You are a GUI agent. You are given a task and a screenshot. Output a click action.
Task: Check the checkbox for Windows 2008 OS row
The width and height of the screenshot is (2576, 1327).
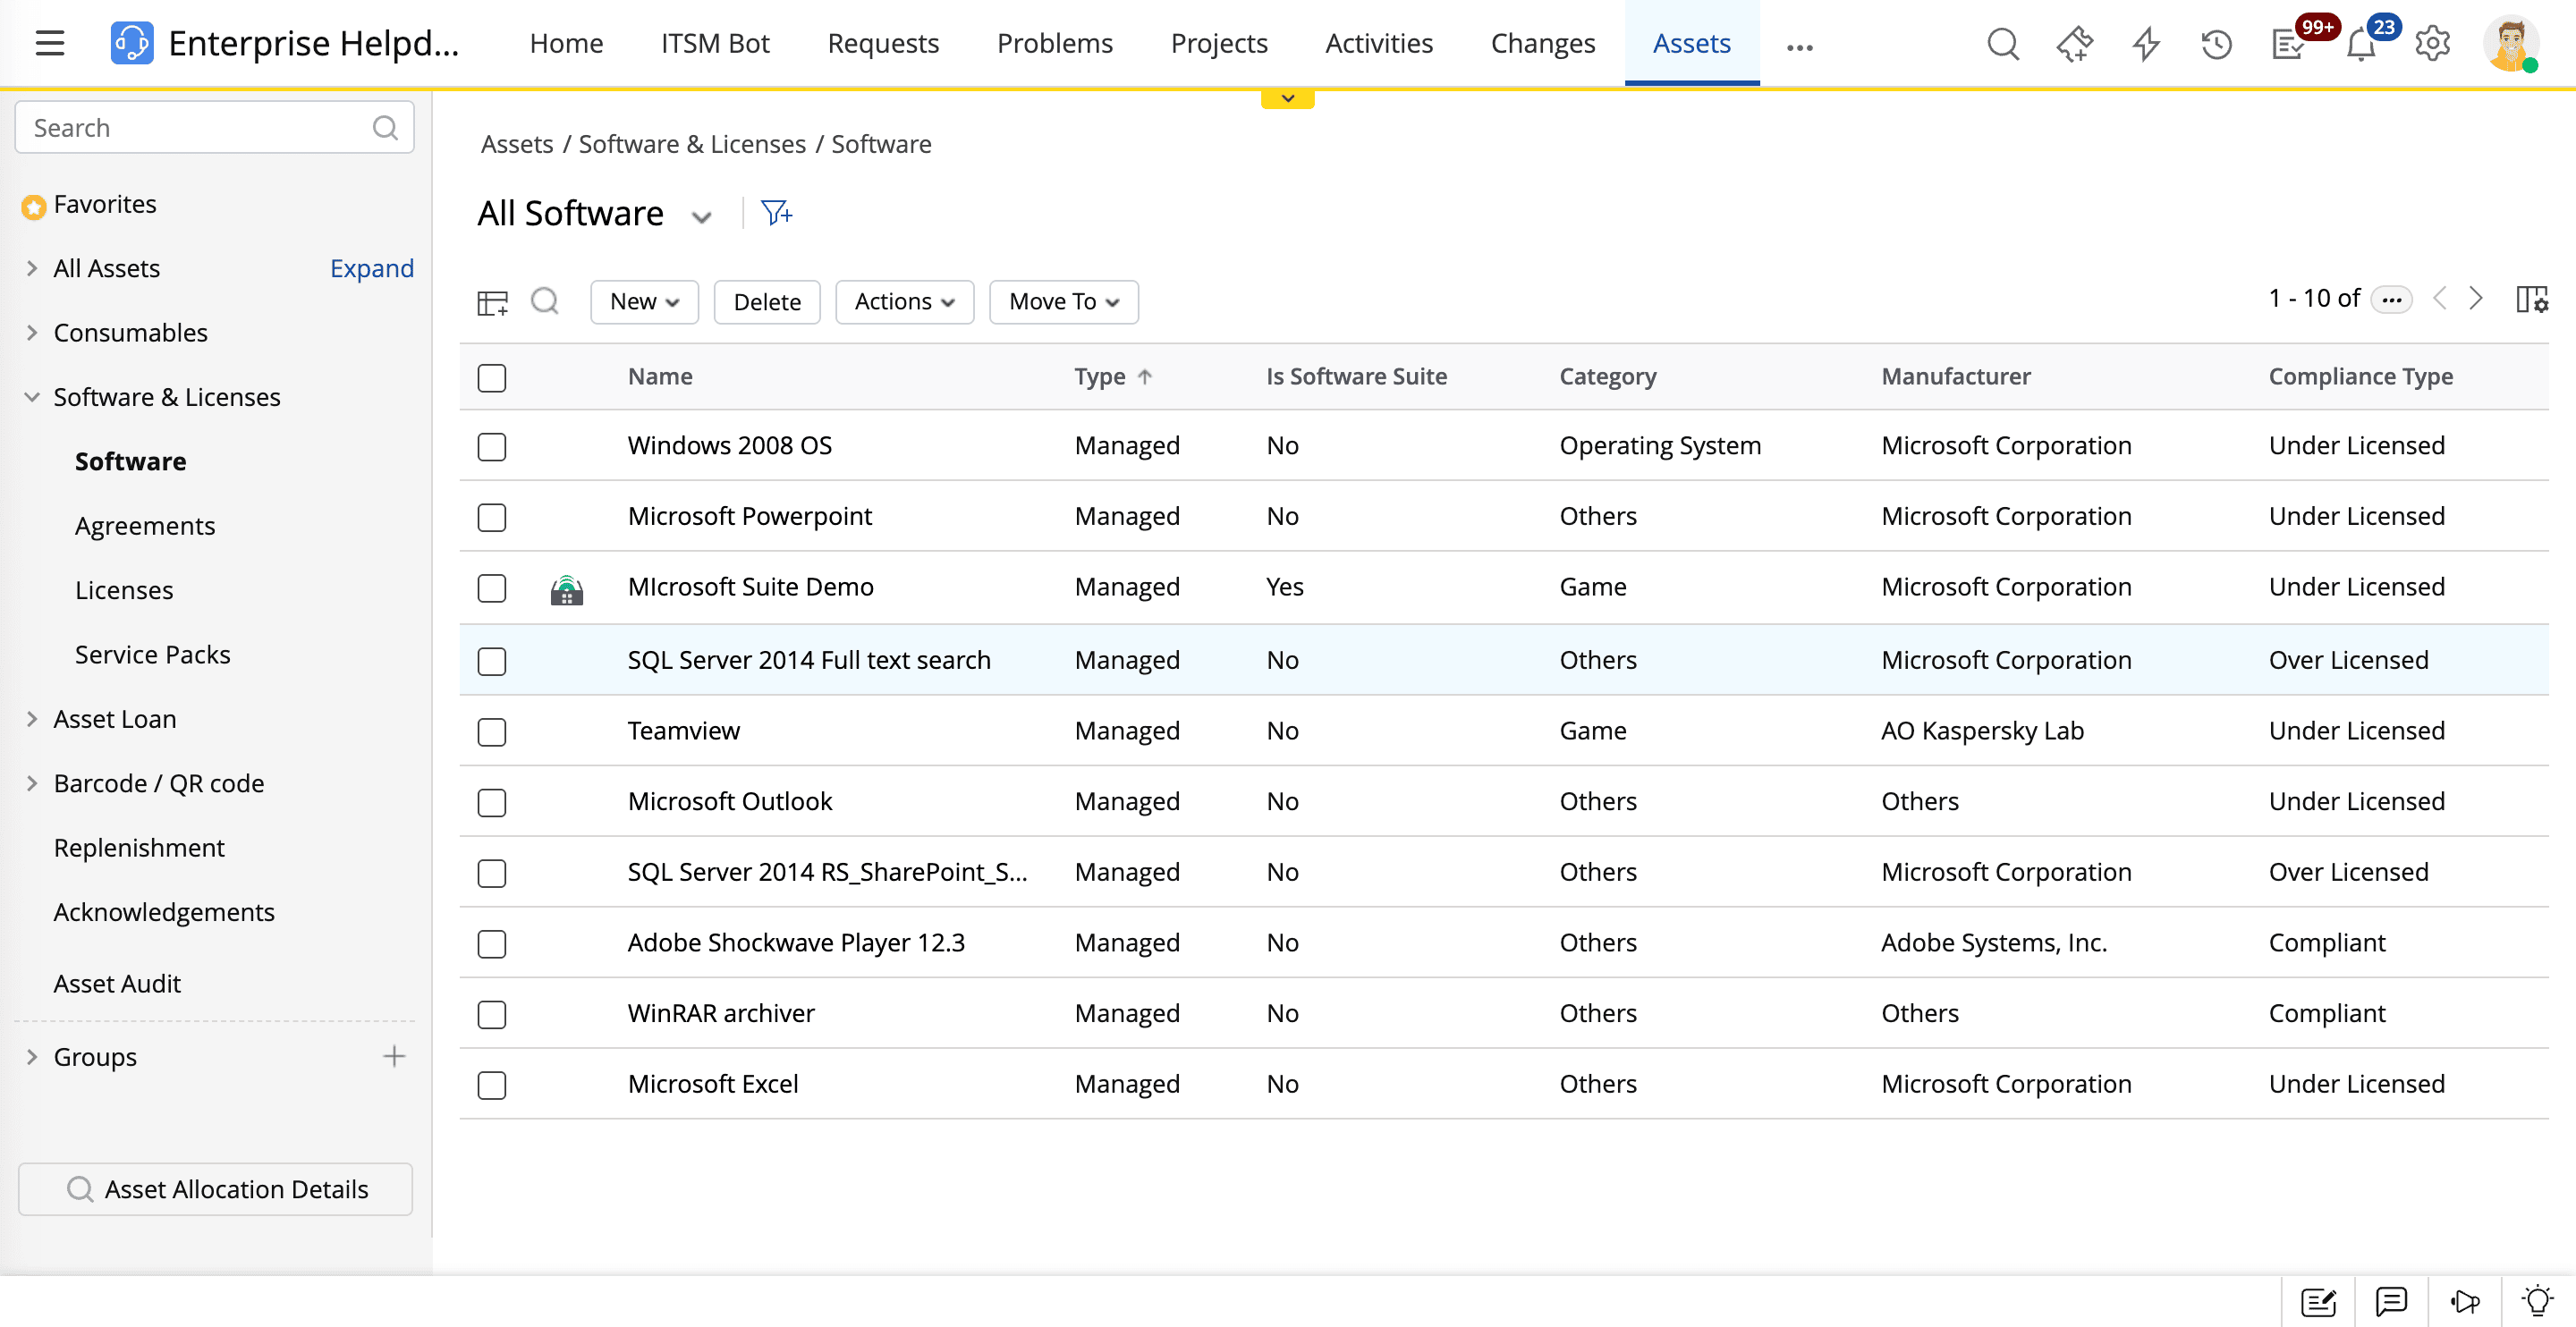pos(492,447)
